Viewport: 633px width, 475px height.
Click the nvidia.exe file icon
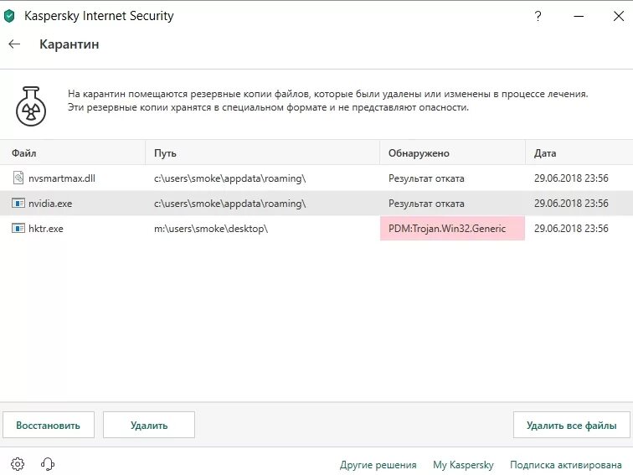pyautogui.click(x=19, y=203)
